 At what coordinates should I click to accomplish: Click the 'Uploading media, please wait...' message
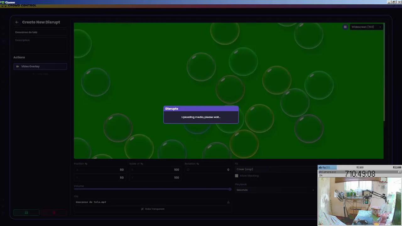click(201, 117)
